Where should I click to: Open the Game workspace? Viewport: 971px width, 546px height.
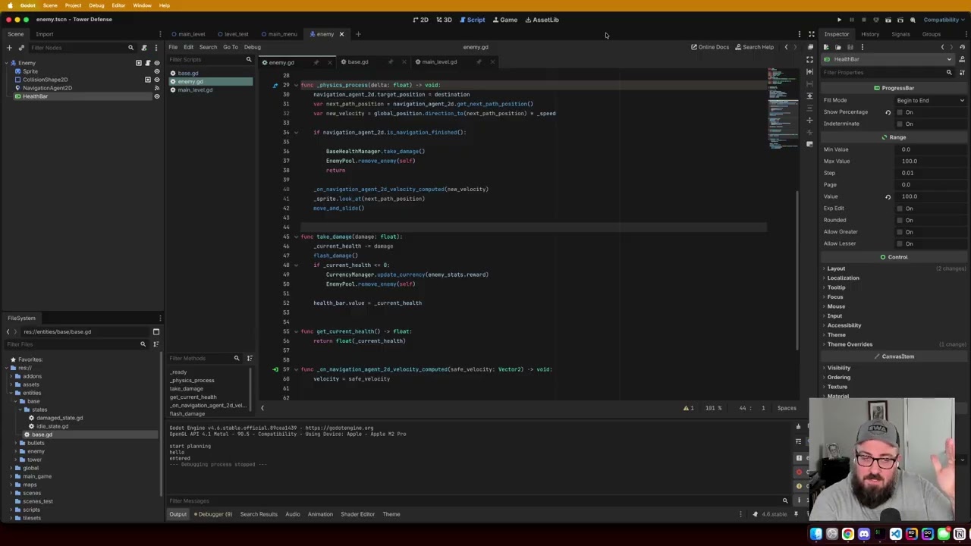pyautogui.click(x=504, y=20)
